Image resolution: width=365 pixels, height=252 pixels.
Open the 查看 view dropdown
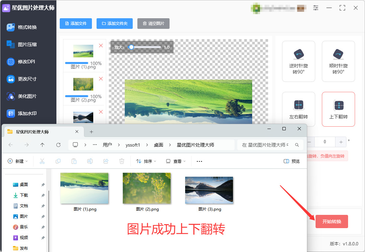pyautogui.click(x=176, y=161)
